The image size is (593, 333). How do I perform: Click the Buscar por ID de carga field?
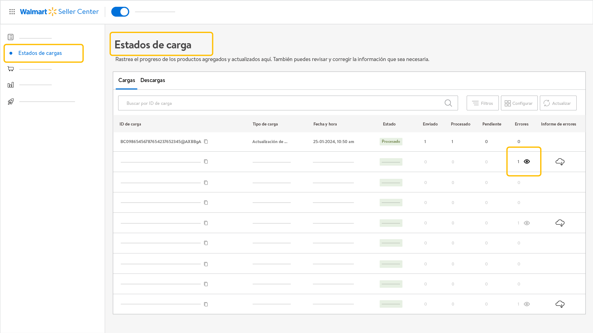pyautogui.click(x=278, y=103)
